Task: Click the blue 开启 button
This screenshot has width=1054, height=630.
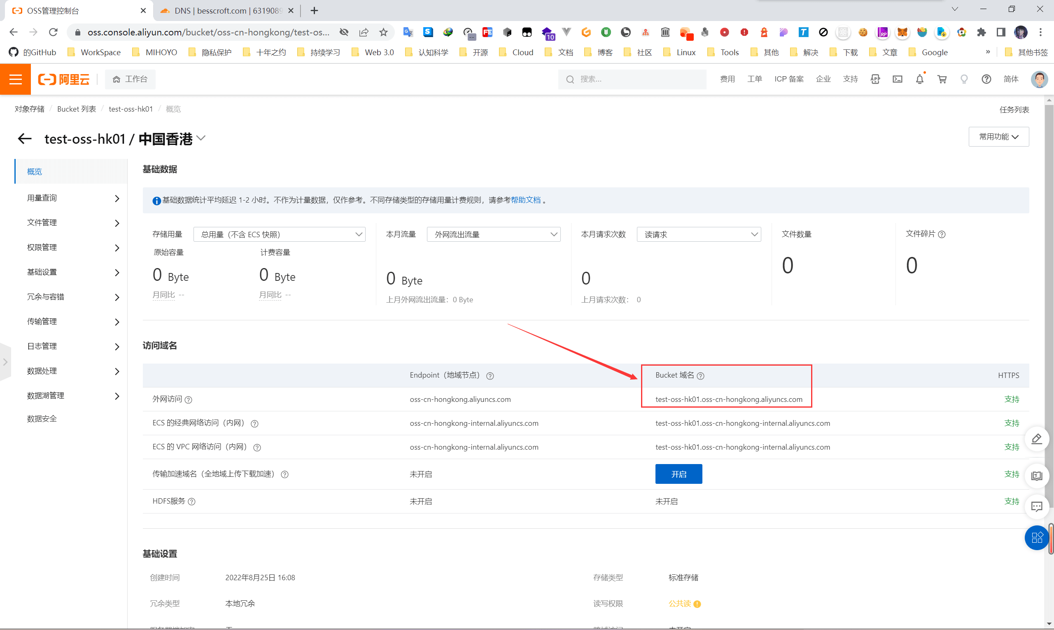Action: (679, 474)
